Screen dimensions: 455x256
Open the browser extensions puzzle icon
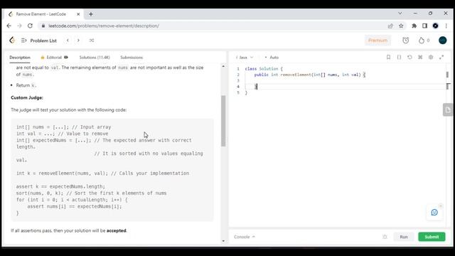(414, 26)
